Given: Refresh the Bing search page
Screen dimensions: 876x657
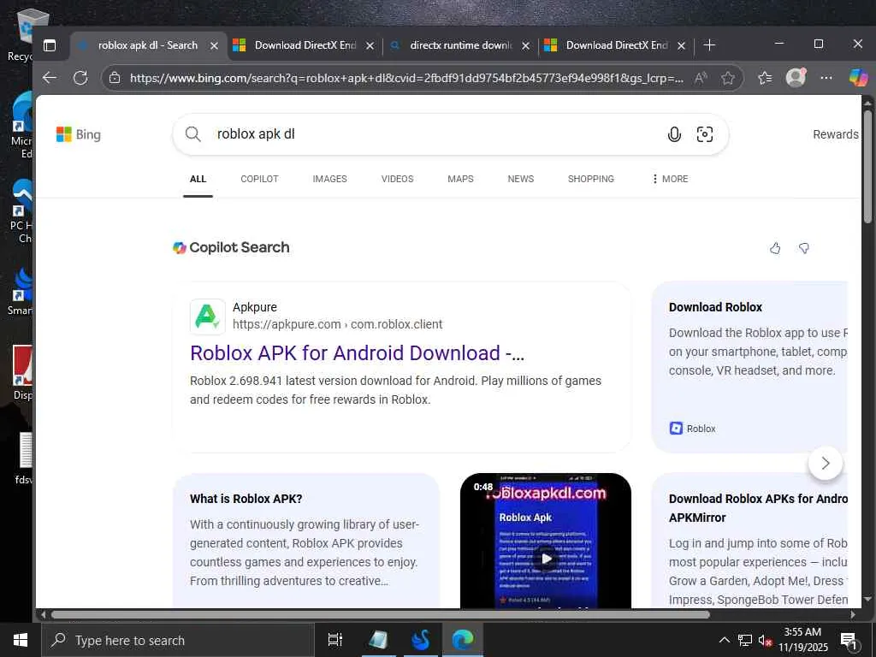Looking at the screenshot, I should point(80,78).
